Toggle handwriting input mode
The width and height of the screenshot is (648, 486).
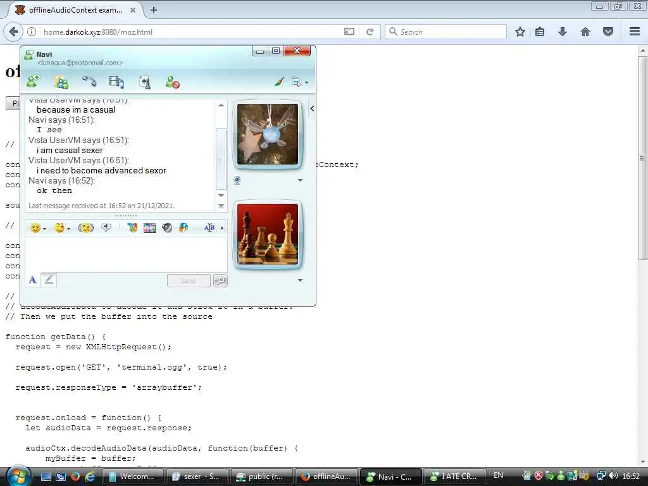[49, 280]
